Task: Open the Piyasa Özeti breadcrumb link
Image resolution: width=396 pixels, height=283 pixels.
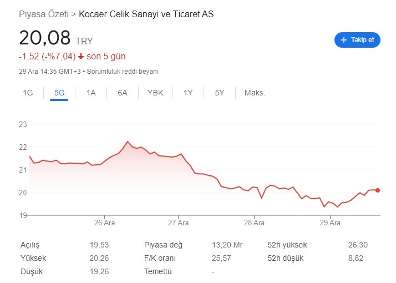Action: (x=44, y=14)
